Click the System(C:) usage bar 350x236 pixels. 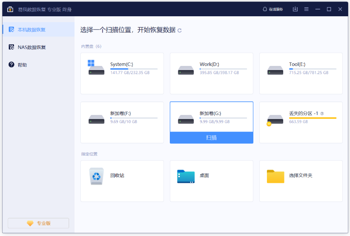tap(134, 69)
